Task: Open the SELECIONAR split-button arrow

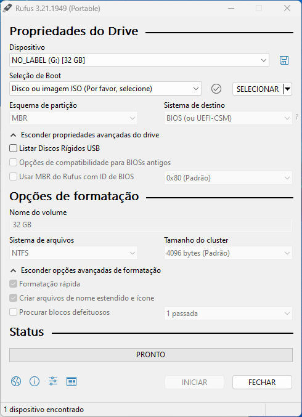Action: pyautogui.click(x=287, y=89)
